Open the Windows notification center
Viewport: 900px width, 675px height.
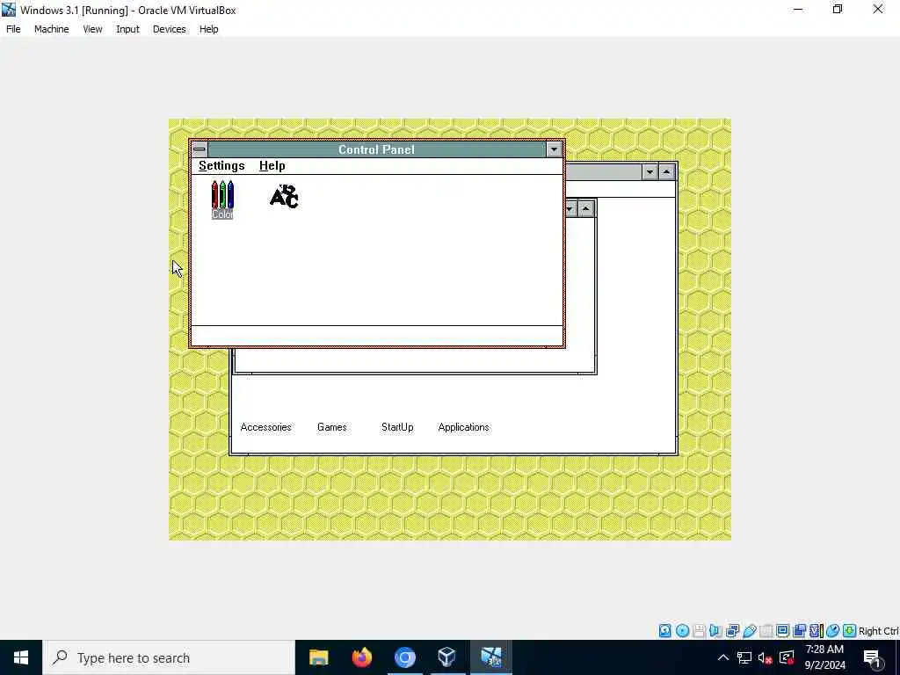pos(872,657)
